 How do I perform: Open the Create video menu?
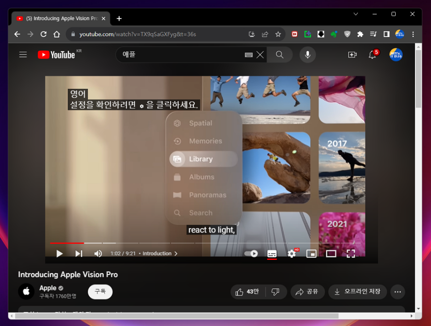(352, 55)
